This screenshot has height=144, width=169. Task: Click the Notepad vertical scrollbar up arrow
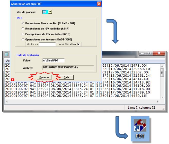click(162, 66)
